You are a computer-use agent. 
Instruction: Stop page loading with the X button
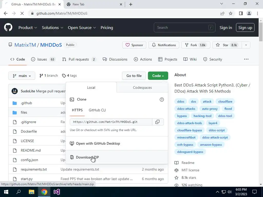tap(22, 13)
